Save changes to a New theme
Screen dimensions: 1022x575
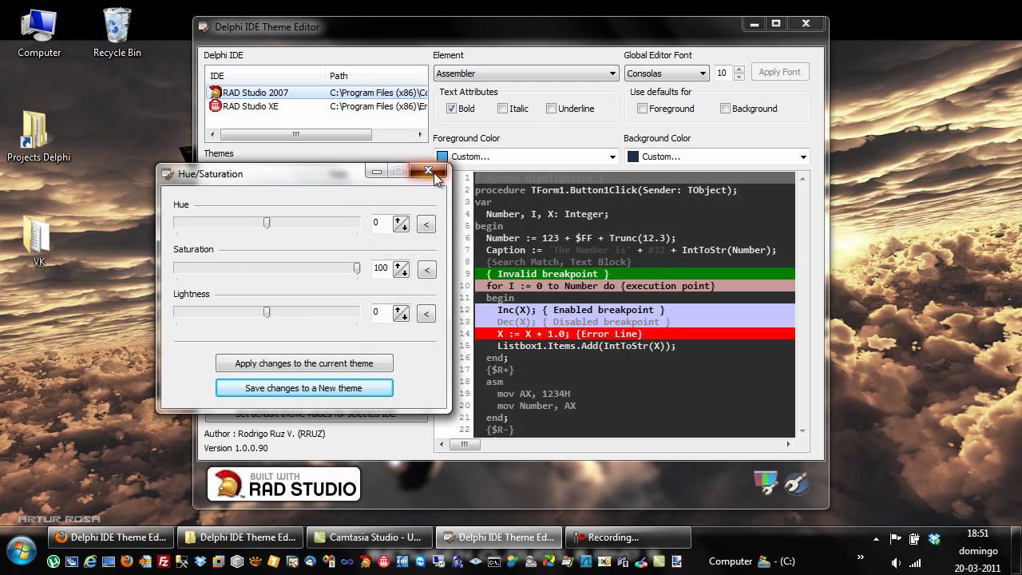click(304, 388)
